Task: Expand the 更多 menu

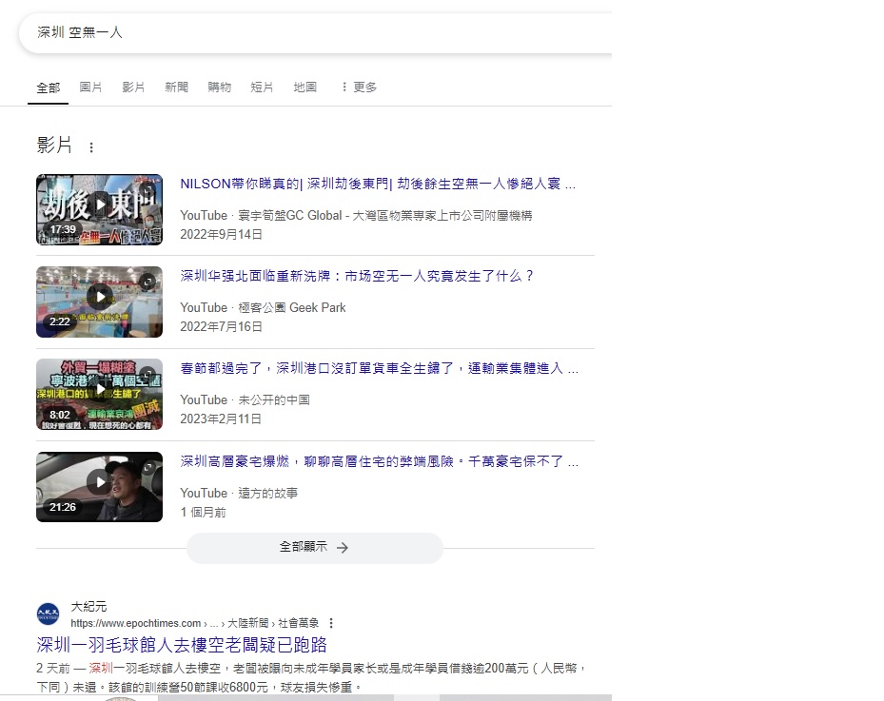Action: [x=359, y=87]
